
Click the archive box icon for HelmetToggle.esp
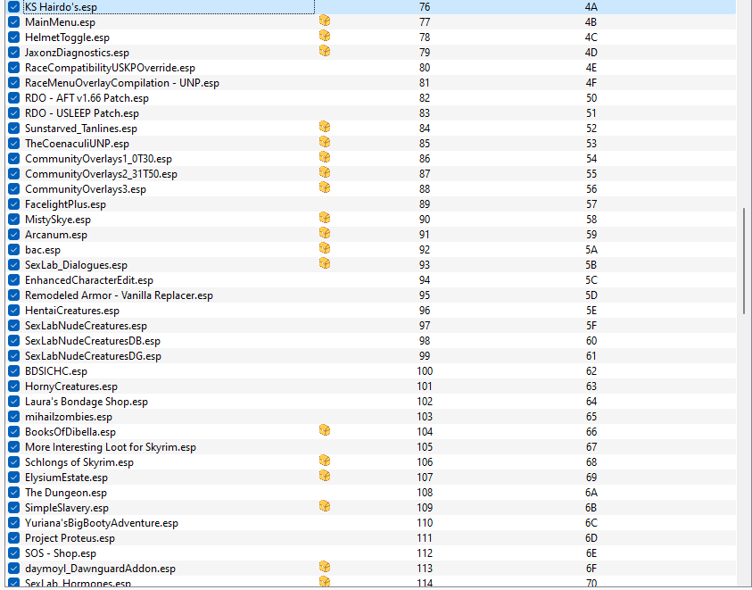325,36
